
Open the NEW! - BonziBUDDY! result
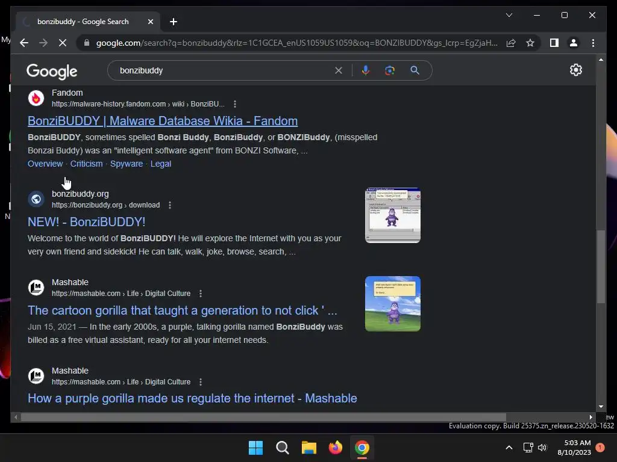87,222
